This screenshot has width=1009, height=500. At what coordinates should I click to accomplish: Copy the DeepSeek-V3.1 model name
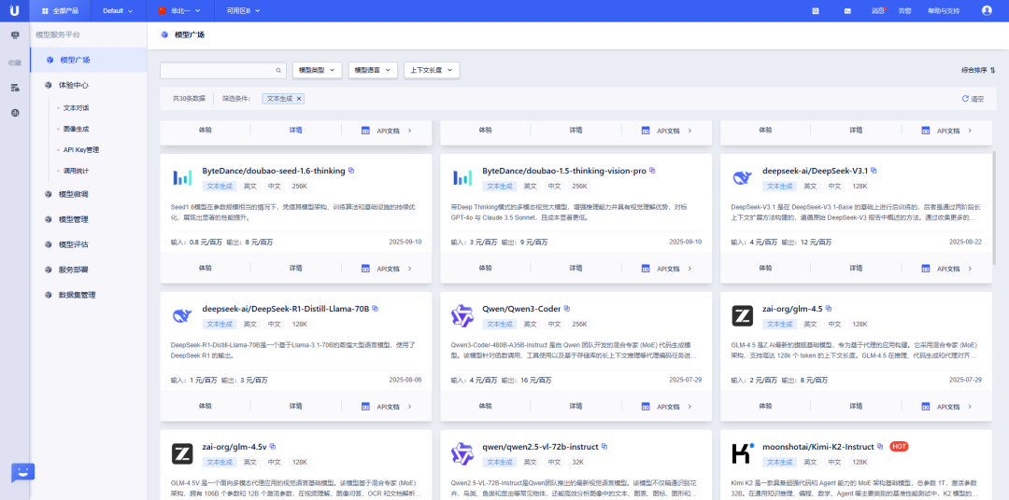click(x=874, y=171)
